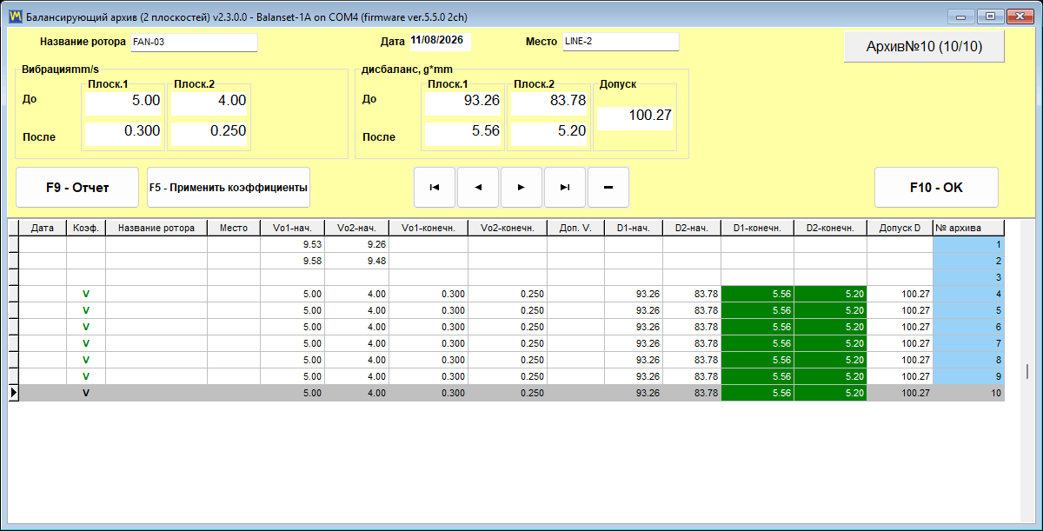The height and width of the screenshot is (531, 1043).
Task: Click green D2-конечн. cell in row 8
Action: click(x=830, y=360)
